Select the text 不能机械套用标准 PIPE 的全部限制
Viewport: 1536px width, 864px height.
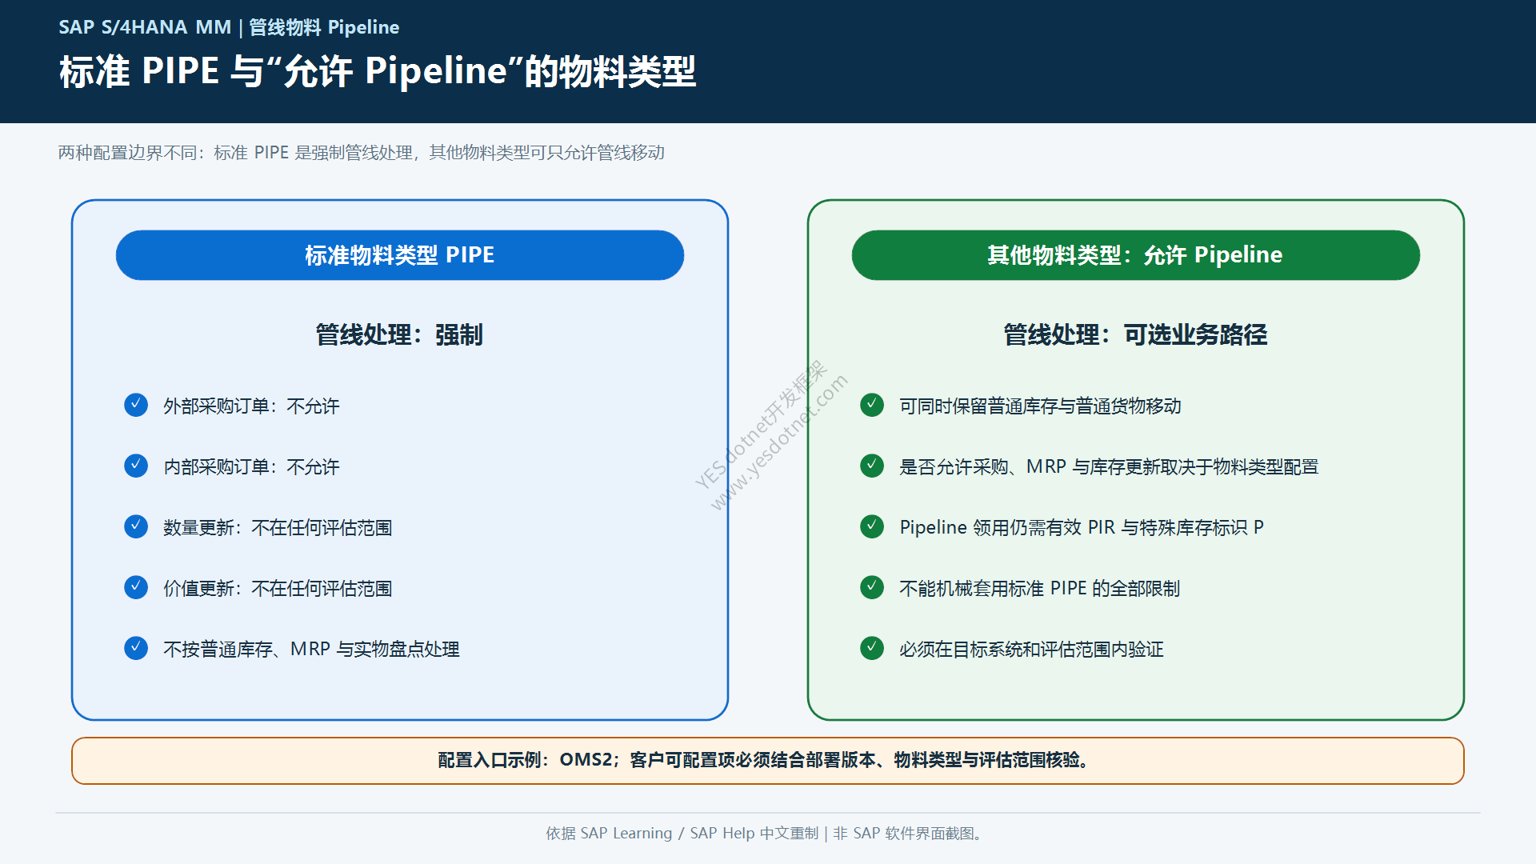coord(1039,589)
